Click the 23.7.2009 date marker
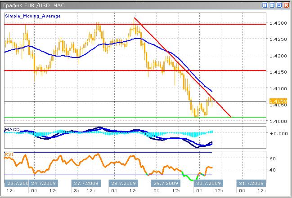The image size is (292, 198). click(x=16, y=184)
